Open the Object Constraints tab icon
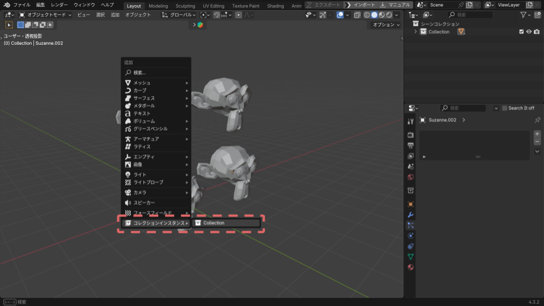The height and width of the screenshot is (306, 544). click(410, 246)
